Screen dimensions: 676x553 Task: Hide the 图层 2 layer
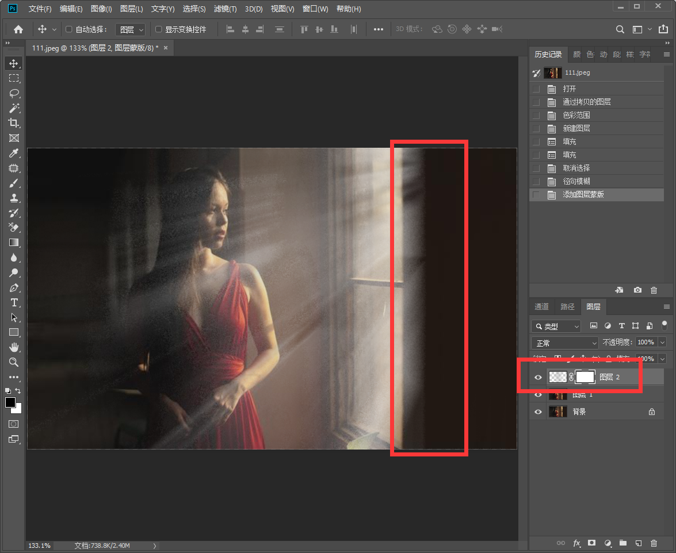coord(538,377)
